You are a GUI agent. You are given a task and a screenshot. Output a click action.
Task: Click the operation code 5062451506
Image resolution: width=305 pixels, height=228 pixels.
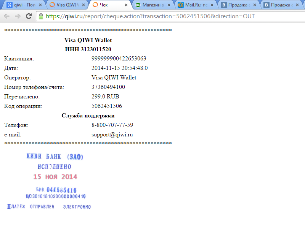coord(107,106)
